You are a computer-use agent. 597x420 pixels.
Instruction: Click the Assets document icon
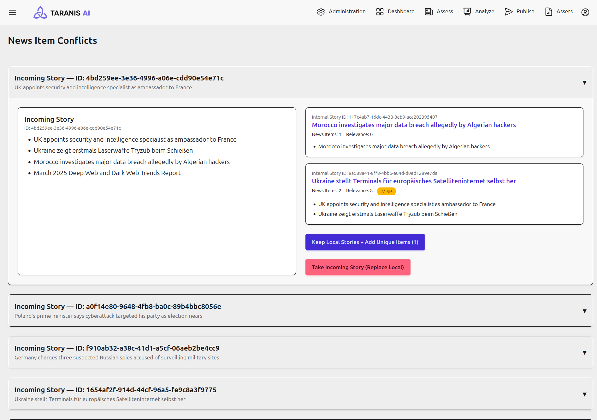548,12
